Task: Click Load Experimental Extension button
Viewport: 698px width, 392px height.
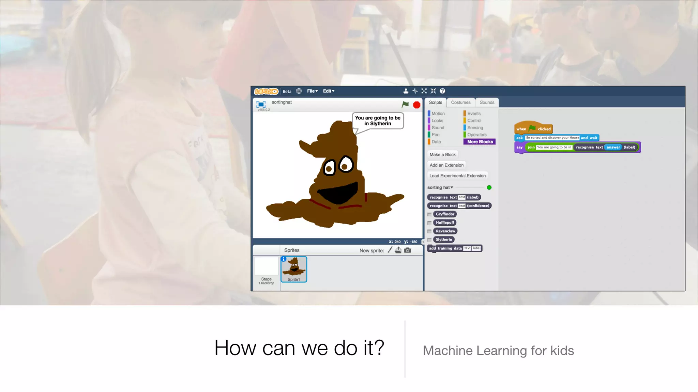Action: tap(457, 176)
